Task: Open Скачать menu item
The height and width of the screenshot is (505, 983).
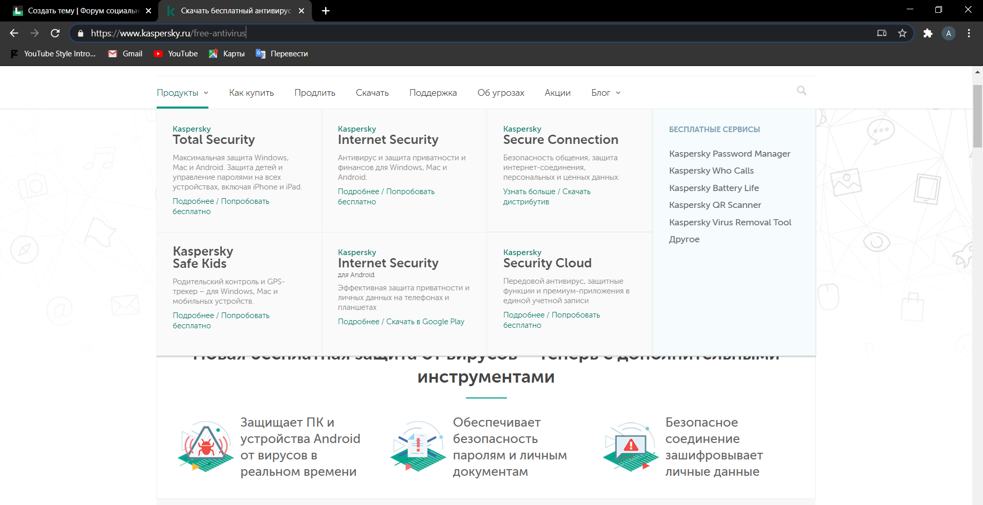Action: click(x=372, y=93)
